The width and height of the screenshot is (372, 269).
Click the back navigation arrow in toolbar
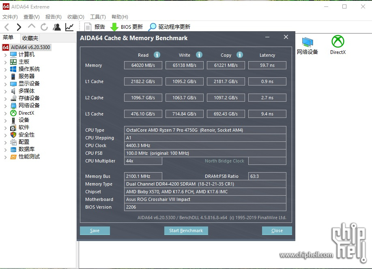tap(7, 27)
